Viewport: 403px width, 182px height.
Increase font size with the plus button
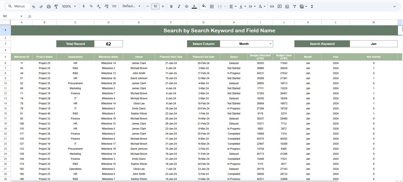click(x=163, y=6)
